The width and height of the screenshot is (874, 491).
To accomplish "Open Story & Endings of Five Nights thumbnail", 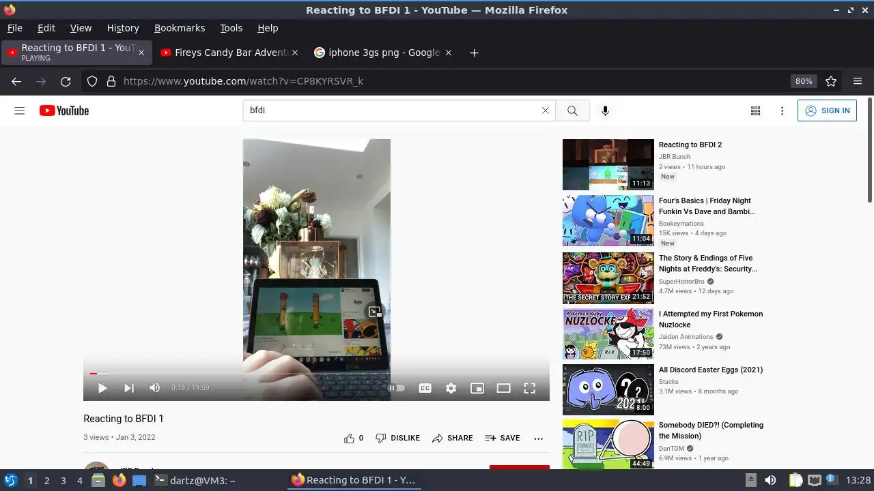I will 608,278.
